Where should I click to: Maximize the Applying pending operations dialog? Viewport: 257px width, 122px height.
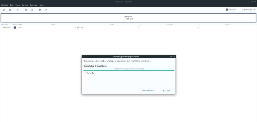[171, 57]
